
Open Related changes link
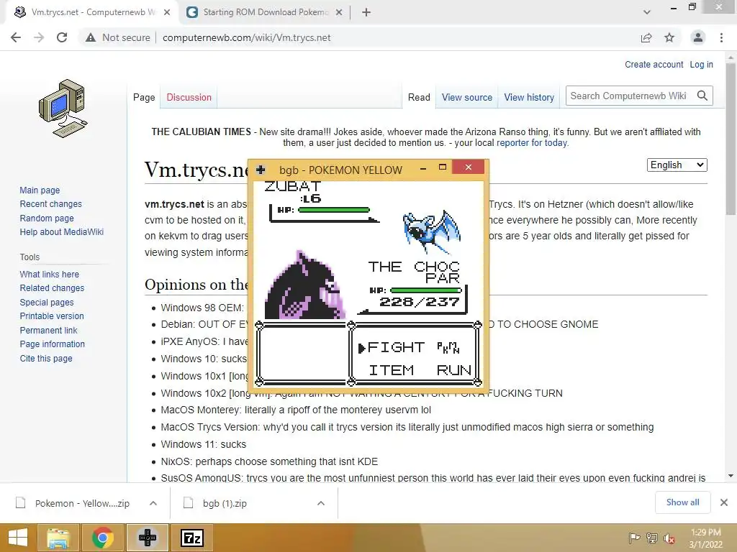click(x=52, y=287)
